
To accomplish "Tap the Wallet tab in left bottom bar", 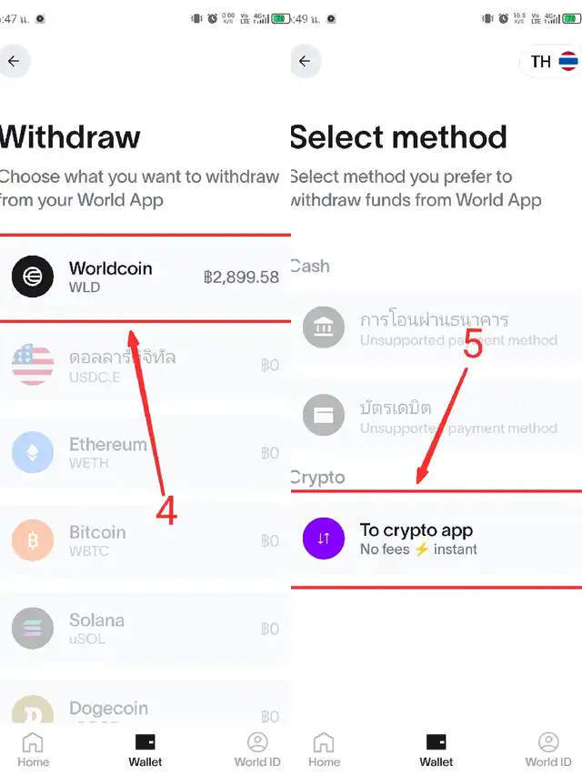I will (145, 749).
